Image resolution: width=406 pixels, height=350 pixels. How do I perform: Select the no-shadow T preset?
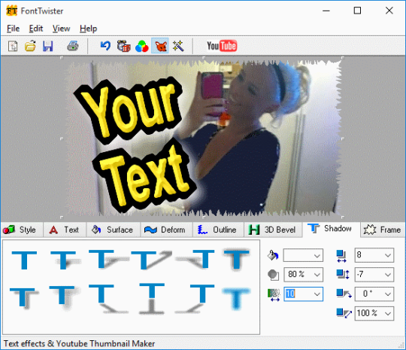24,260
